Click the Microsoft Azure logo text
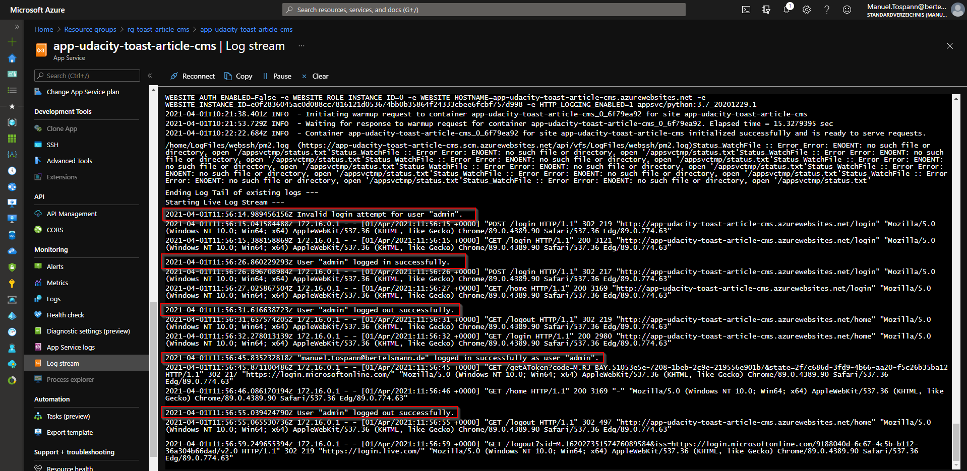 point(37,10)
